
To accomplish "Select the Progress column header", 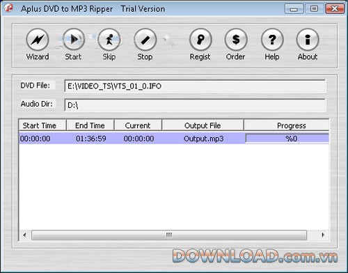I will click(x=287, y=125).
